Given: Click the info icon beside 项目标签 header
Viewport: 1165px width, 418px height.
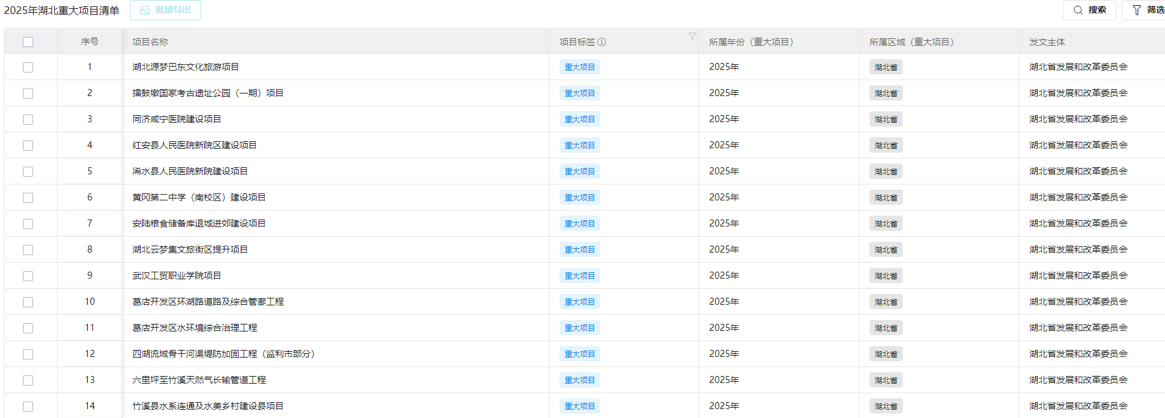Looking at the screenshot, I should click(x=602, y=42).
